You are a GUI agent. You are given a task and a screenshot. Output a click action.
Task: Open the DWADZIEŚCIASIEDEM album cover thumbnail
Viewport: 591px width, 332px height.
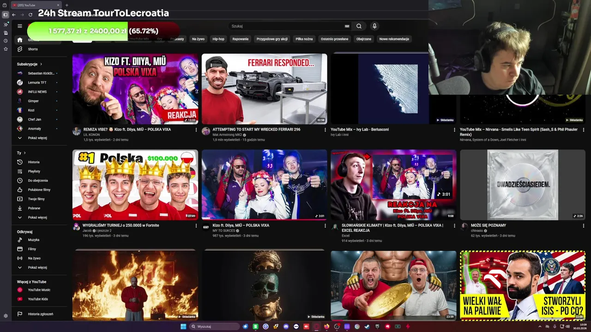523,185
